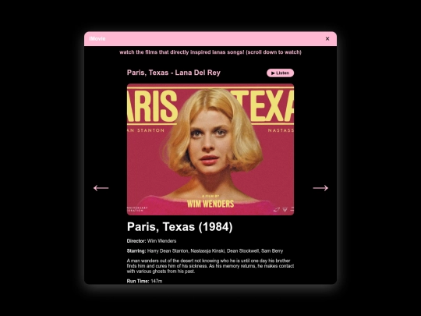Select the Director: Wim Wenders line
The height and width of the screenshot is (316, 421).
[x=151, y=241]
